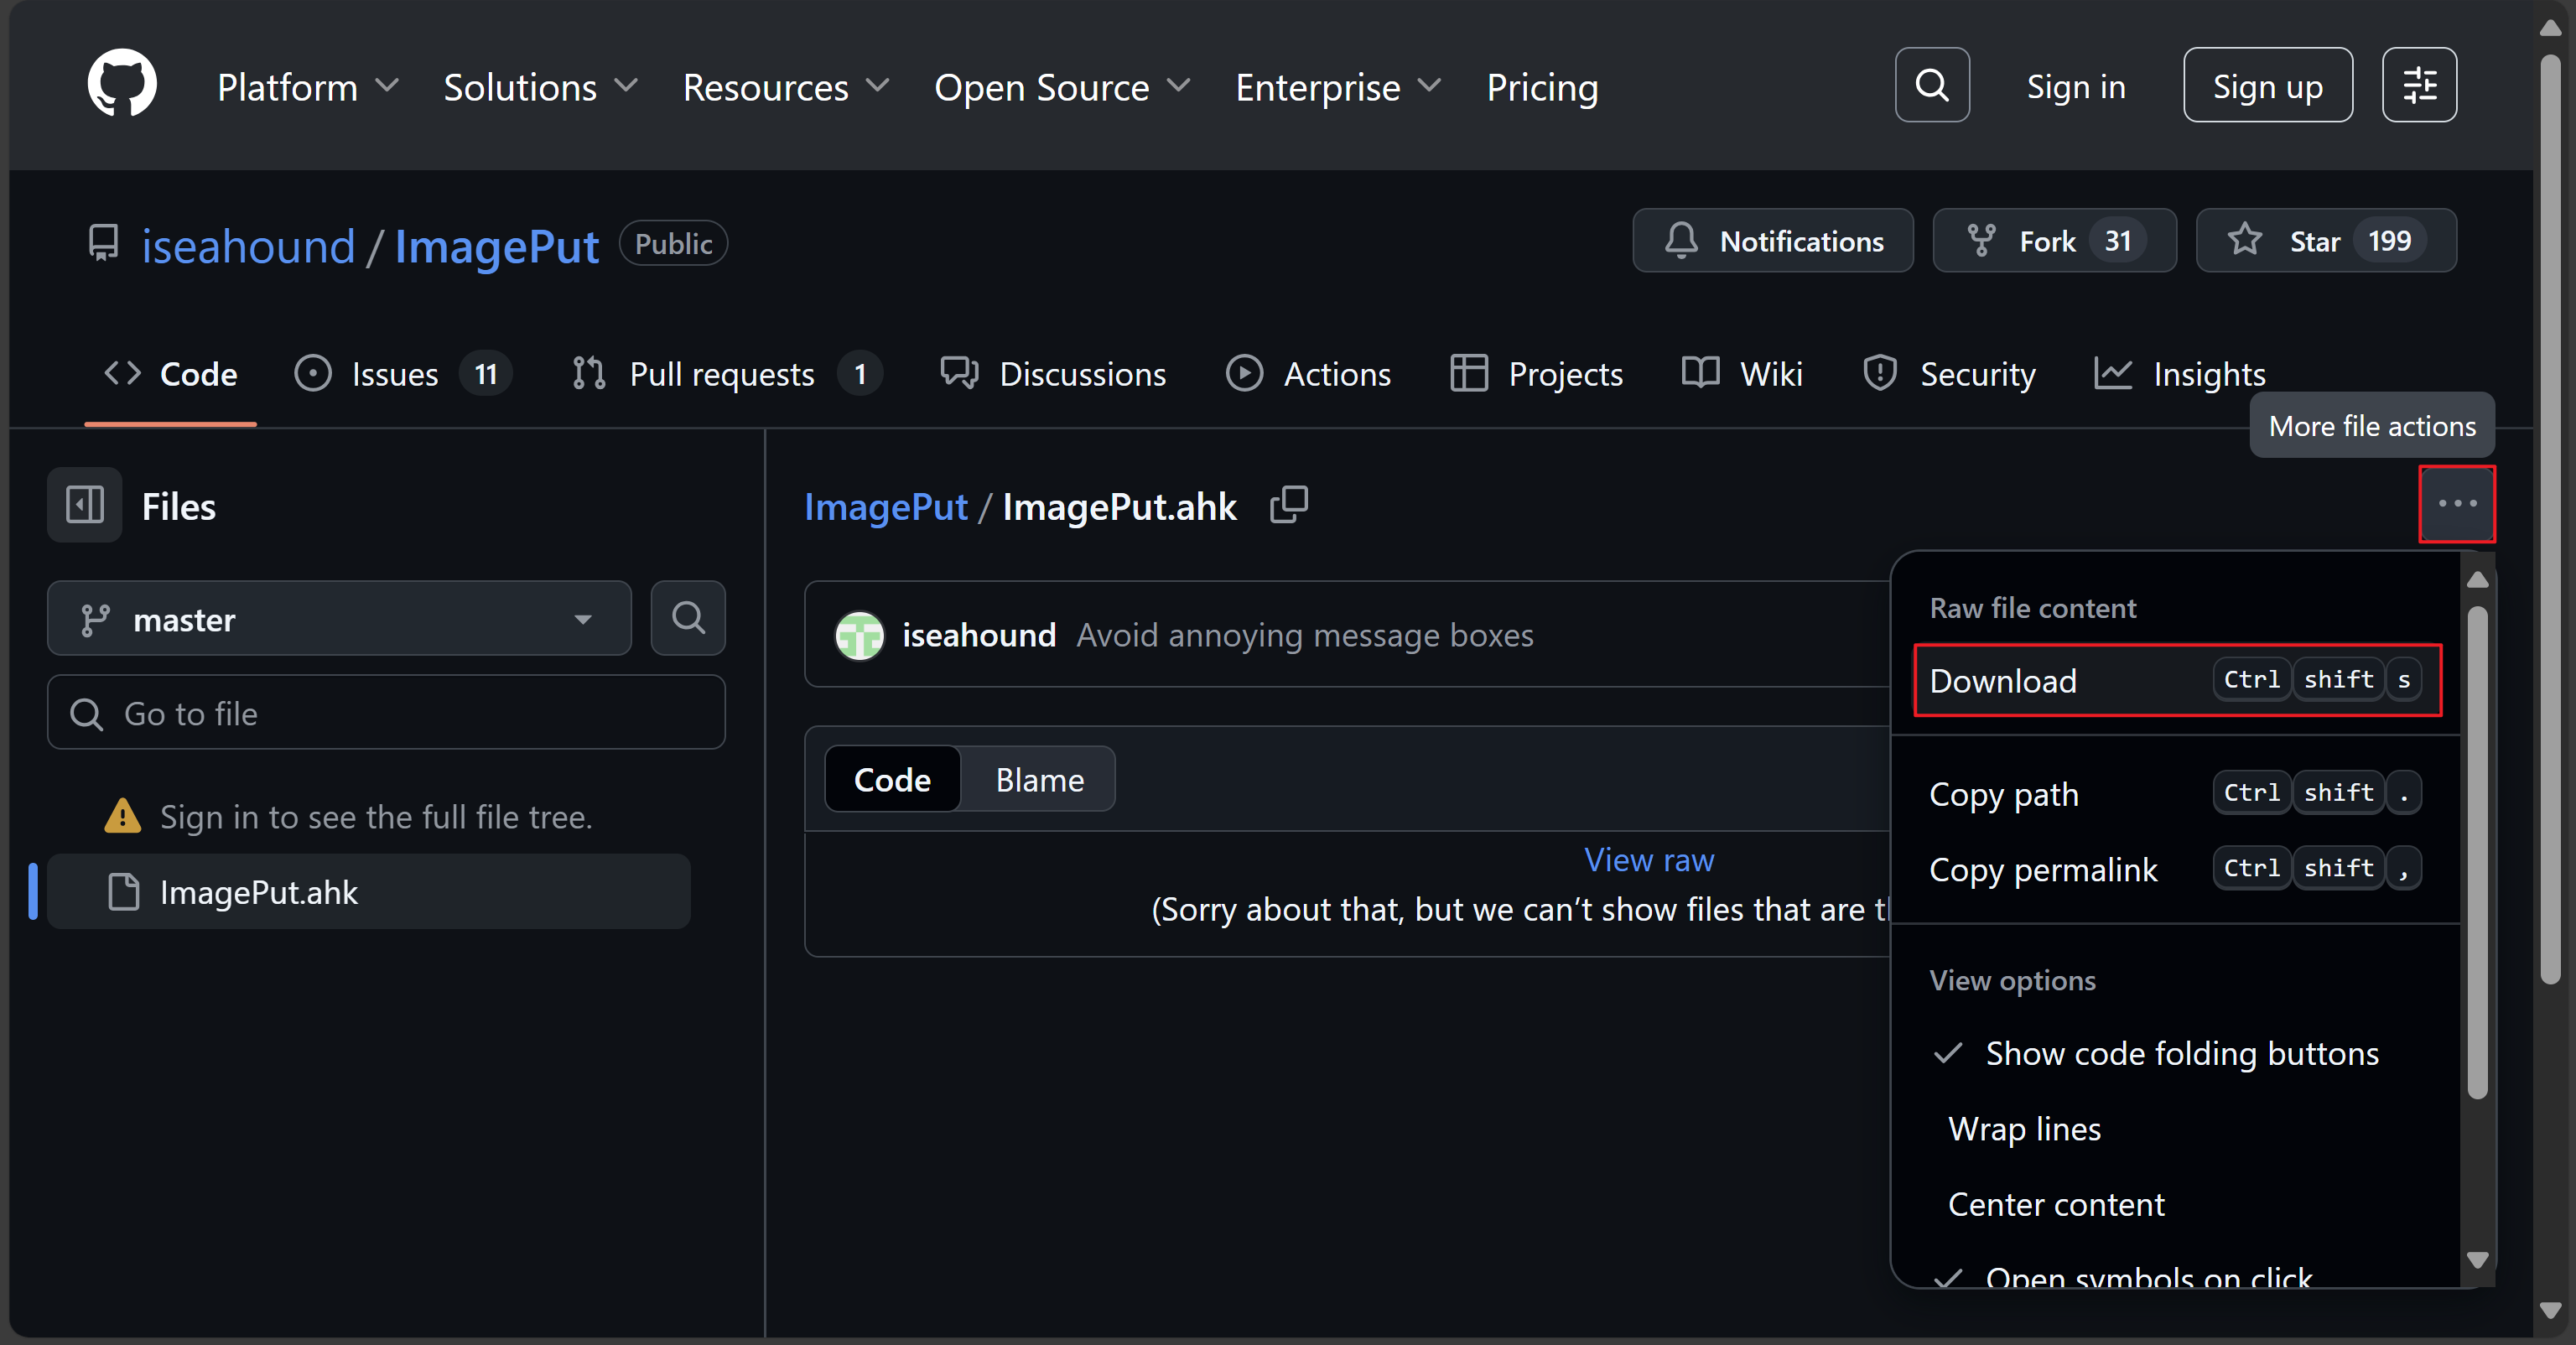Open the Actions tab
Viewport: 2576px width, 1345px height.
point(1308,374)
